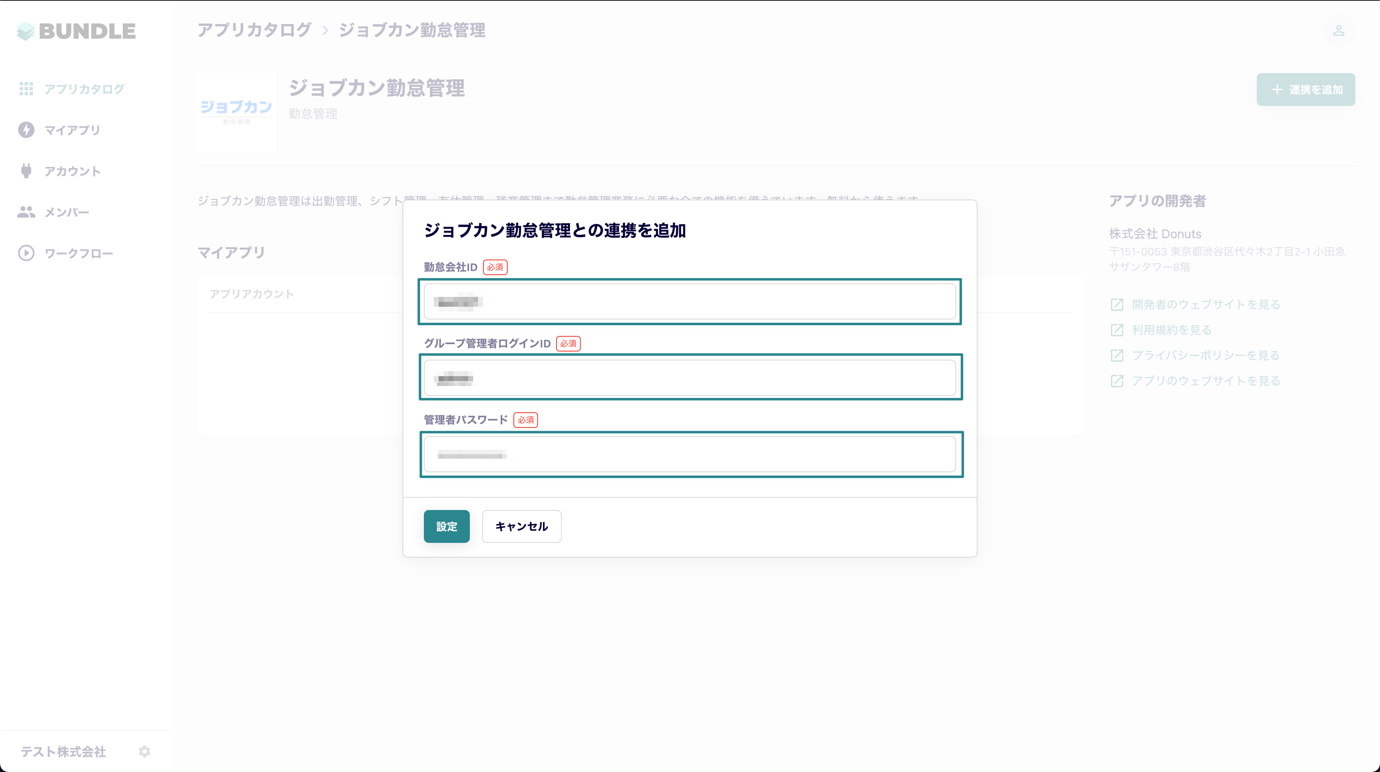The height and width of the screenshot is (772, 1380).
Task: Click the breadcrumb chevron separator
Action: click(325, 30)
